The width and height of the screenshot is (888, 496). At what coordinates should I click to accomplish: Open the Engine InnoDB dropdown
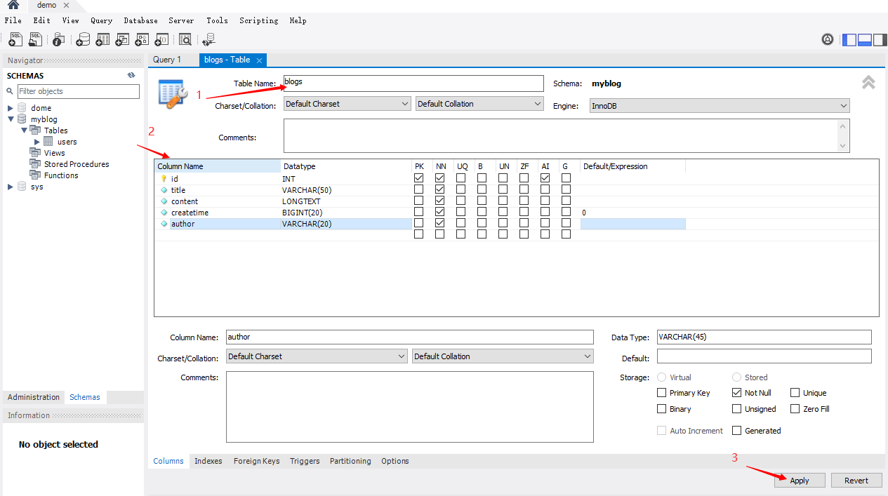[719, 106]
